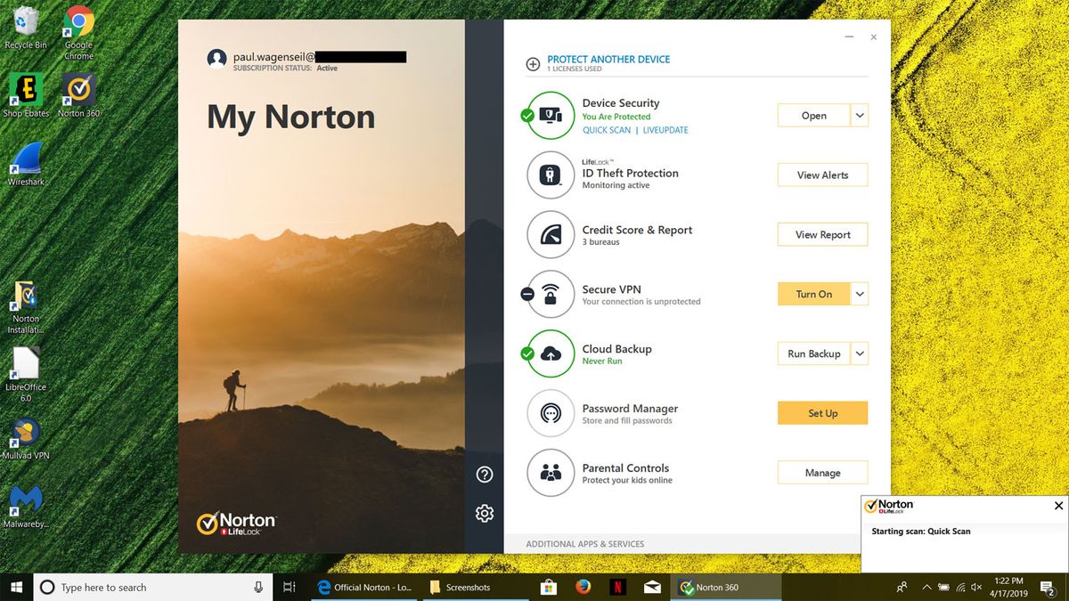Click the LIVEUPDATE link

[x=665, y=130]
